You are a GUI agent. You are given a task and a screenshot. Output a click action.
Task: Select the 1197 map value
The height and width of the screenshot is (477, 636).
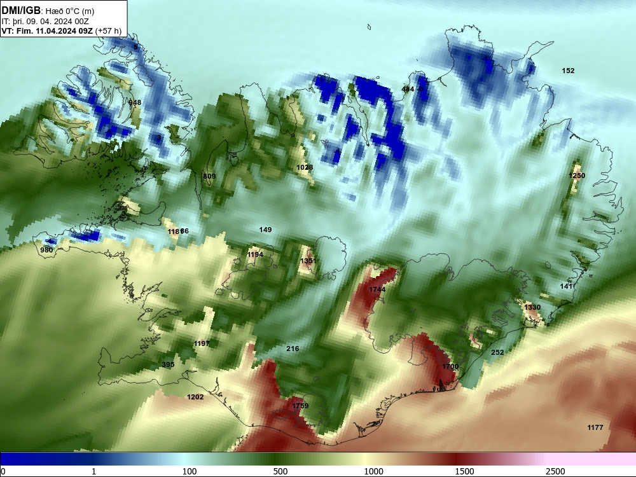tap(202, 343)
